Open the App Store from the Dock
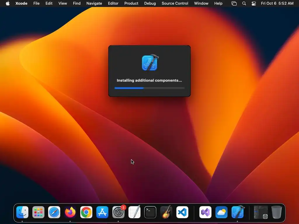Viewport: 299px width, 224px height. (102, 212)
